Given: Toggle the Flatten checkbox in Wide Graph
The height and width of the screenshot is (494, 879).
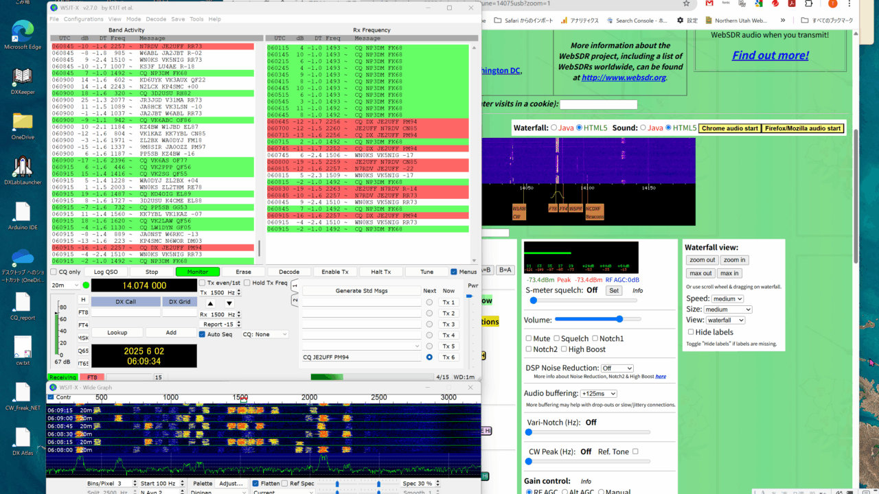Looking at the screenshot, I should coord(255,483).
